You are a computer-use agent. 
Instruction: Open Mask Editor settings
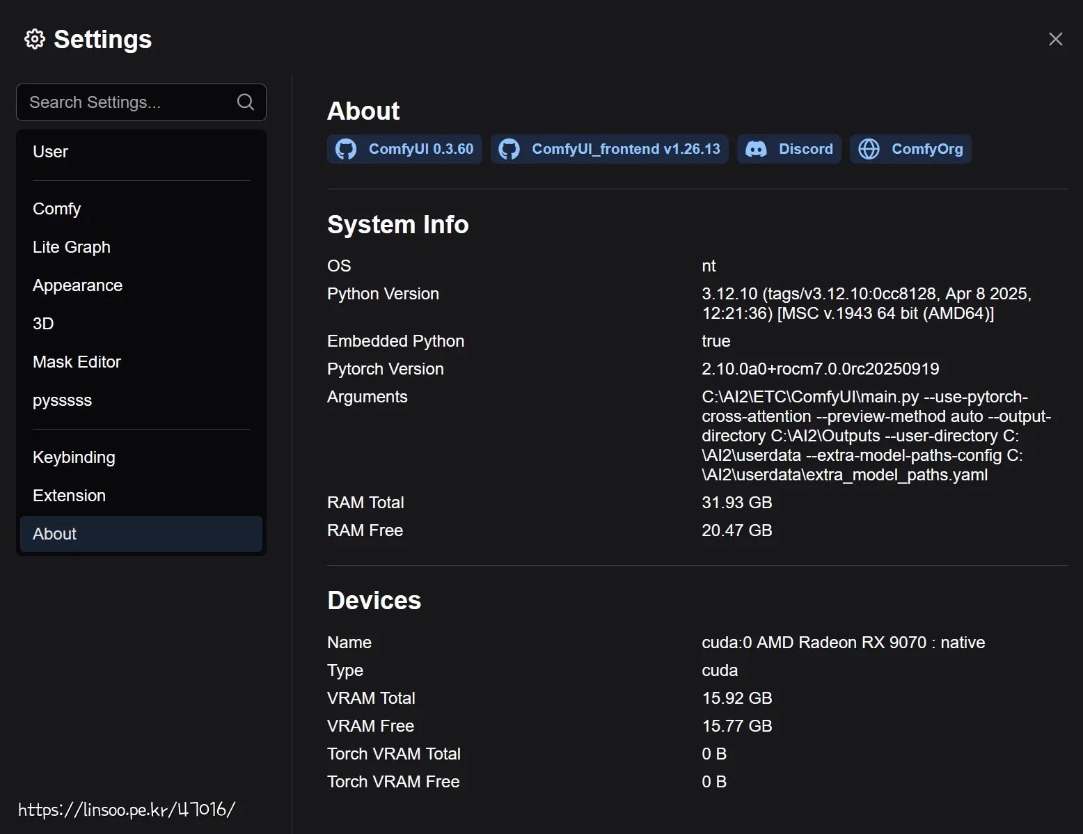click(x=141, y=362)
